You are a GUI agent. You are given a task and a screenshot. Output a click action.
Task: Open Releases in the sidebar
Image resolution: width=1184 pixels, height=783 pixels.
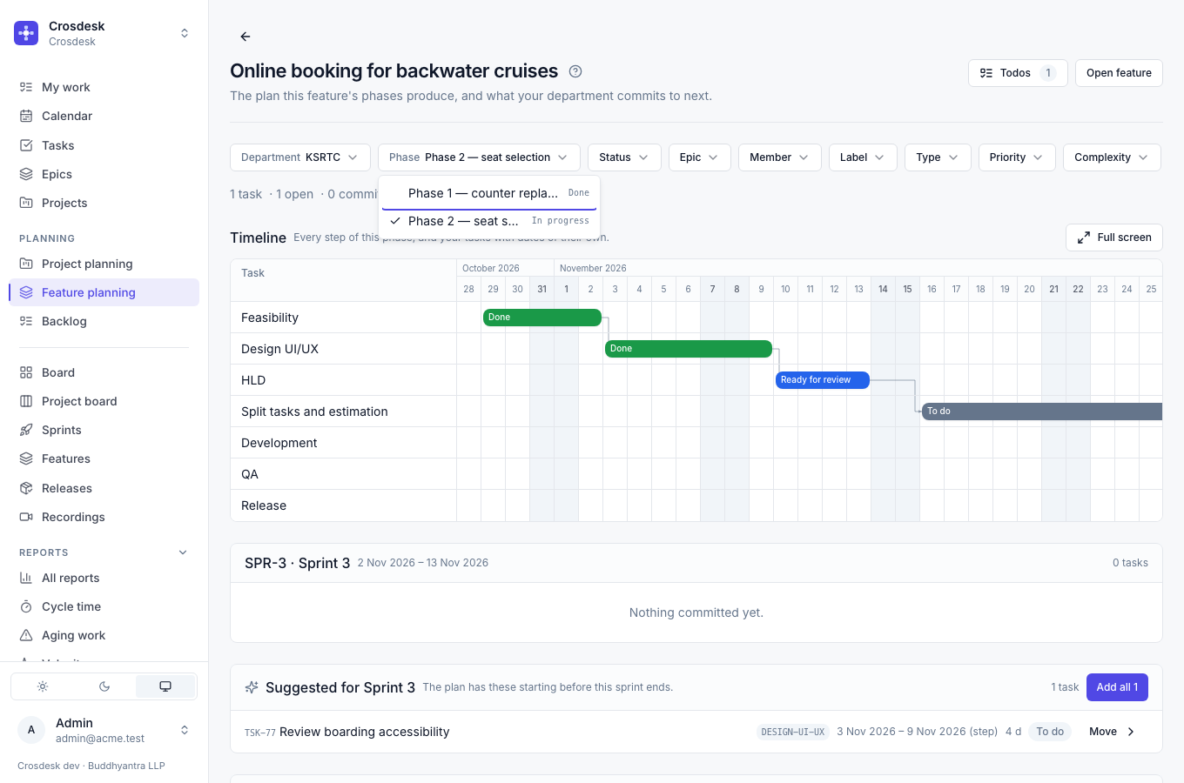104,488
